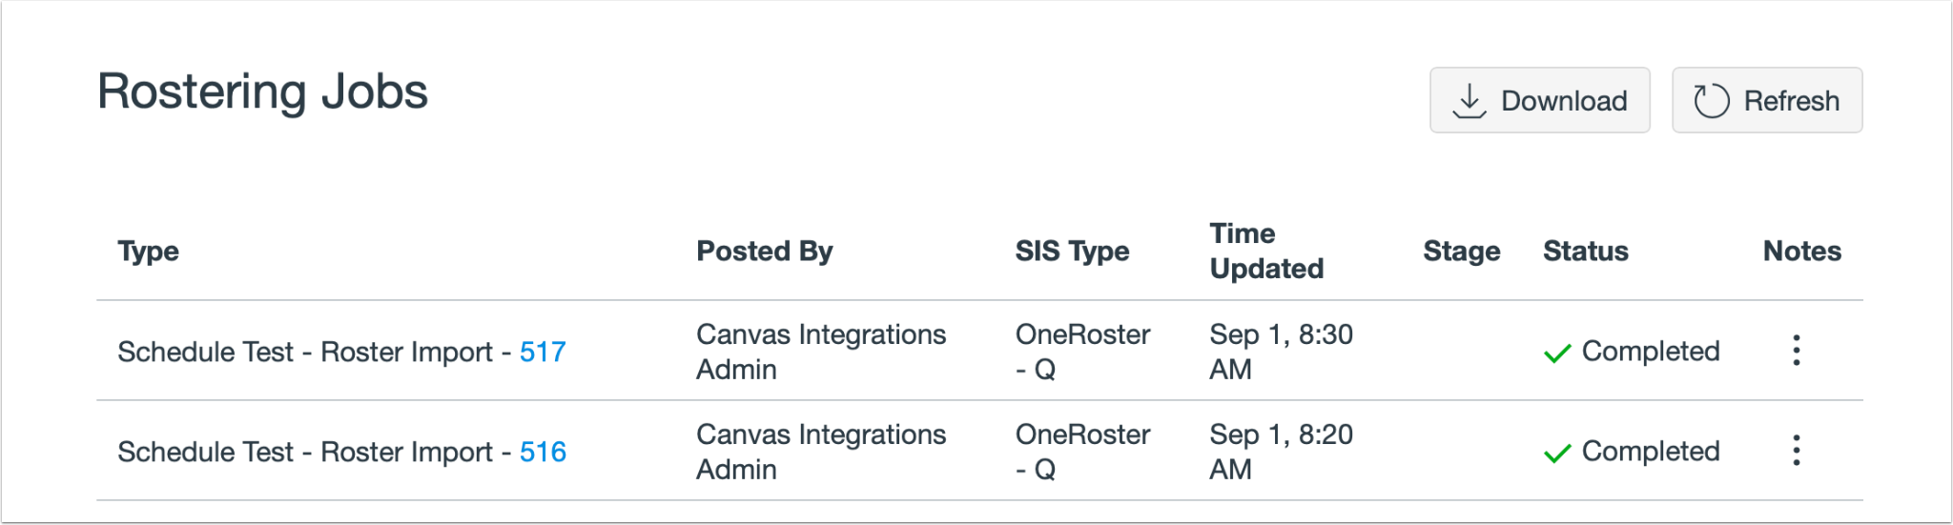
Task: Click the Notes column header
Action: [1801, 252]
